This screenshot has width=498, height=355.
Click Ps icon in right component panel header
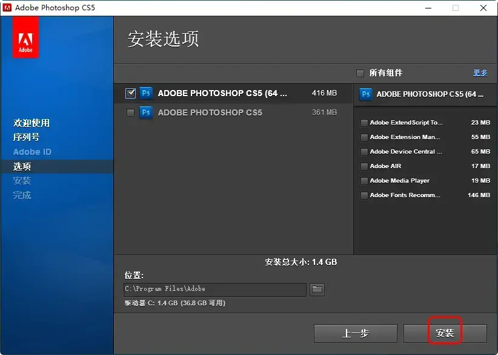tap(365, 94)
